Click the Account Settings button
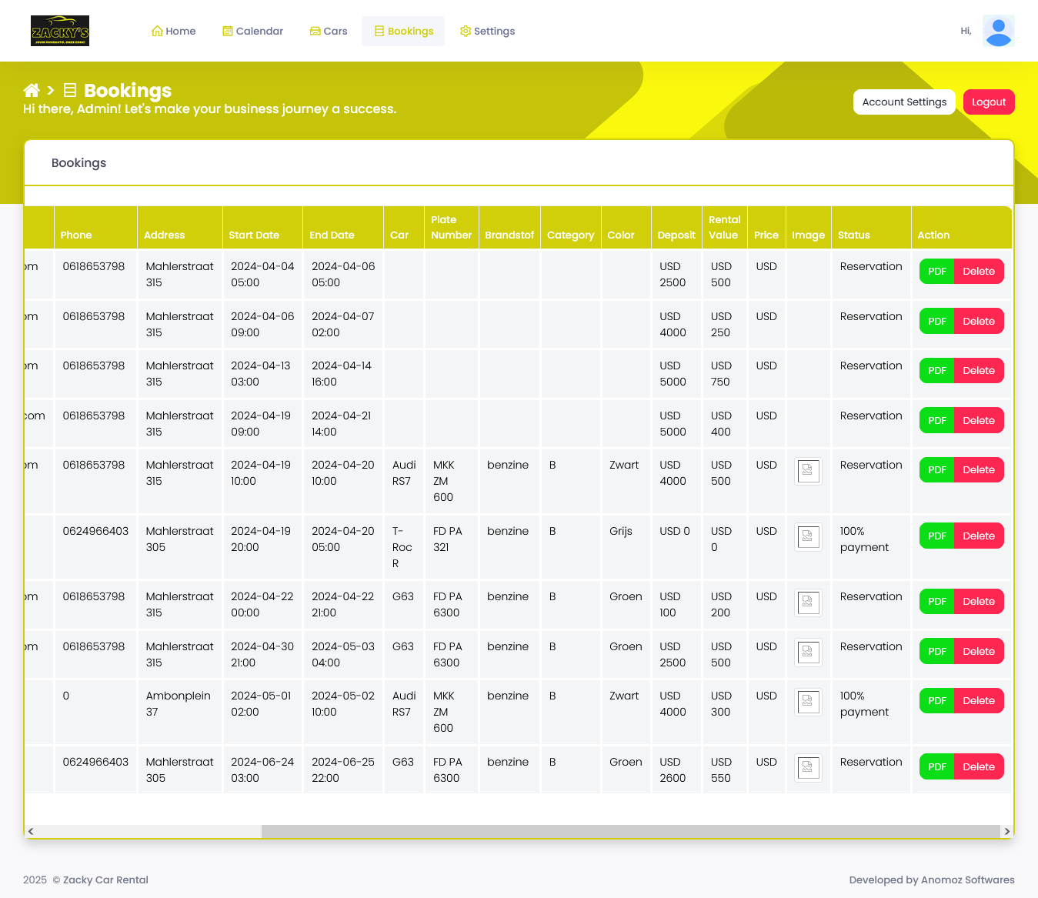This screenshot has width=1038, height=898. pos(904,102)
